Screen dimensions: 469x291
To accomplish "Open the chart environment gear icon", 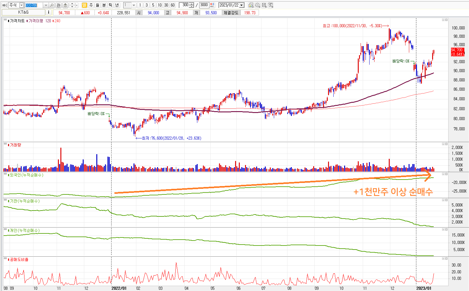I will pos(257,5).
